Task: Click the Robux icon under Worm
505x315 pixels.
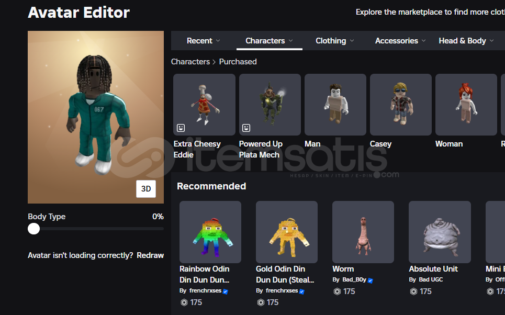Action: coord(337,291)
